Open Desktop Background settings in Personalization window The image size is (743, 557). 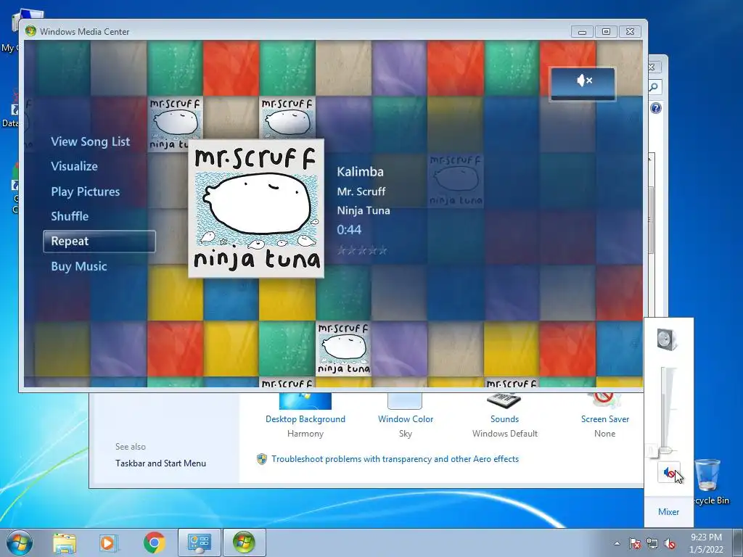tap(305, 419)
